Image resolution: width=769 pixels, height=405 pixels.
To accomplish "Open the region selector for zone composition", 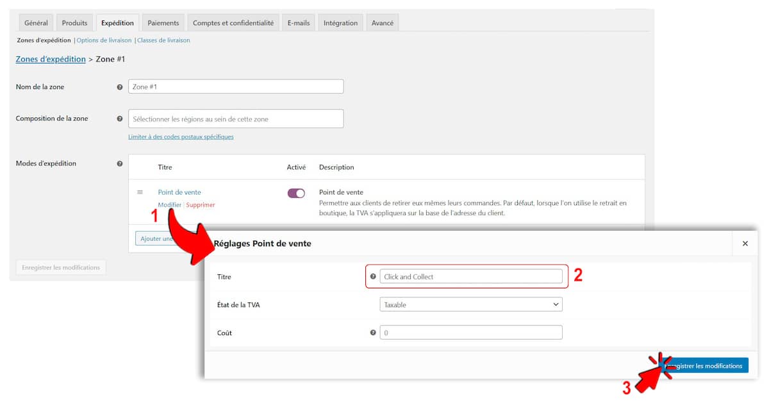I will click(x=236, y=119).
